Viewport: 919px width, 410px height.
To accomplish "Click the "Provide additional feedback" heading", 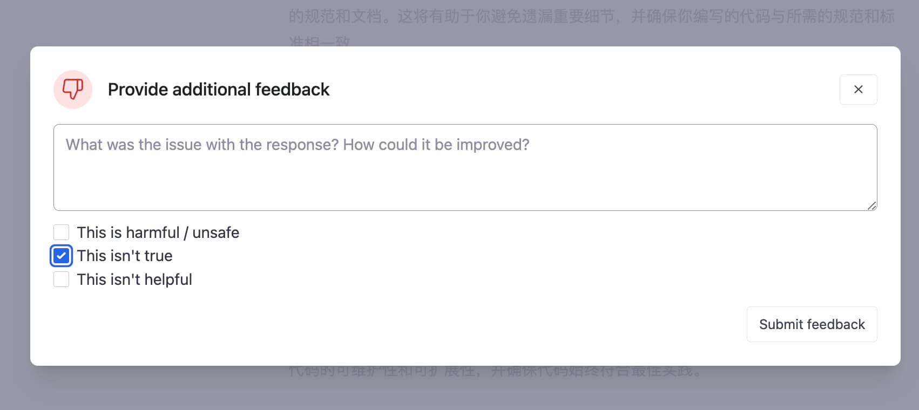I will [219, 90].
